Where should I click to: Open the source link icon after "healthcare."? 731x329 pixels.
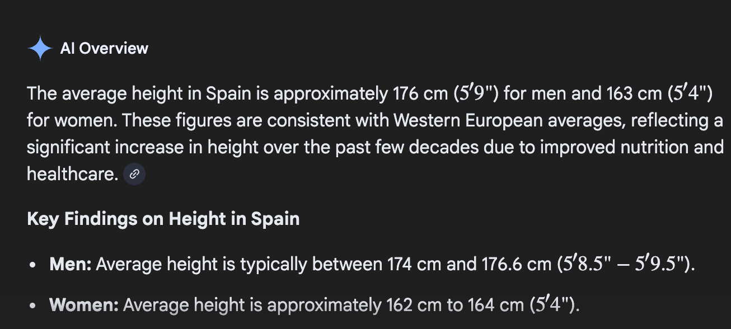[134, 174]
